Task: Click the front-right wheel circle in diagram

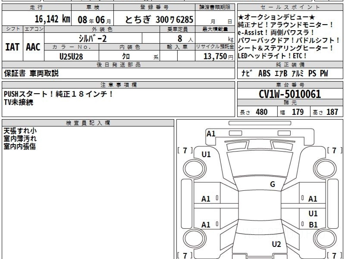Action: pyautogui.click(x=324, y=167)
